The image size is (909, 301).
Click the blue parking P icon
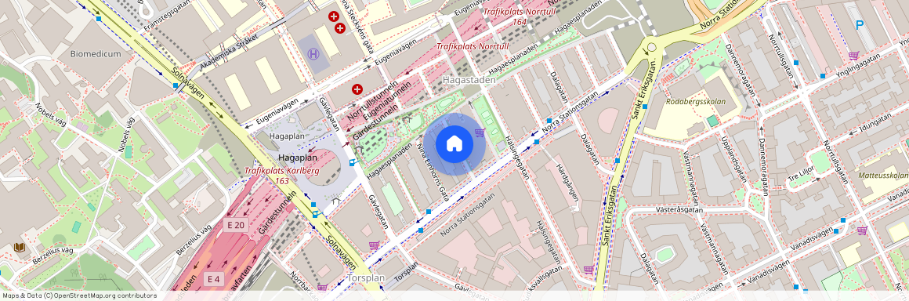coord(860,25)
